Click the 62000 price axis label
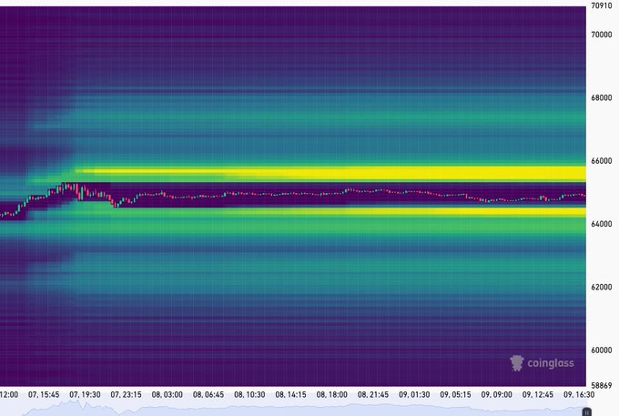This screenshot has width=619, height=416. coord(601,287)
